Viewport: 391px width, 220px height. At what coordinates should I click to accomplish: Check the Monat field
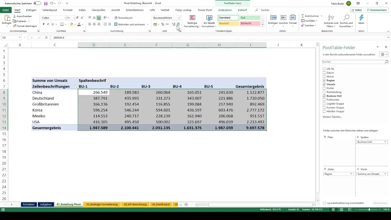[324, 76]
